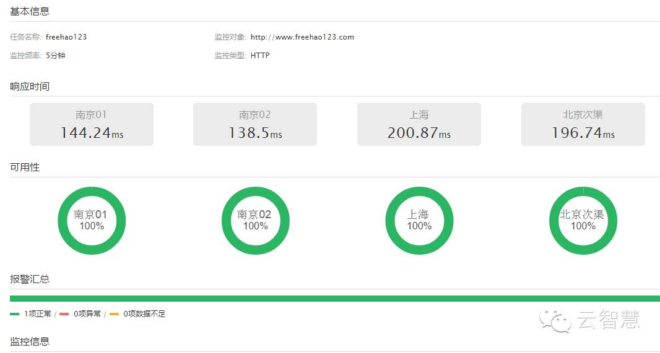Select the 上海 availability donut chart
The width and height of the screenshot is (660, 353).
(x=419, y=221)
